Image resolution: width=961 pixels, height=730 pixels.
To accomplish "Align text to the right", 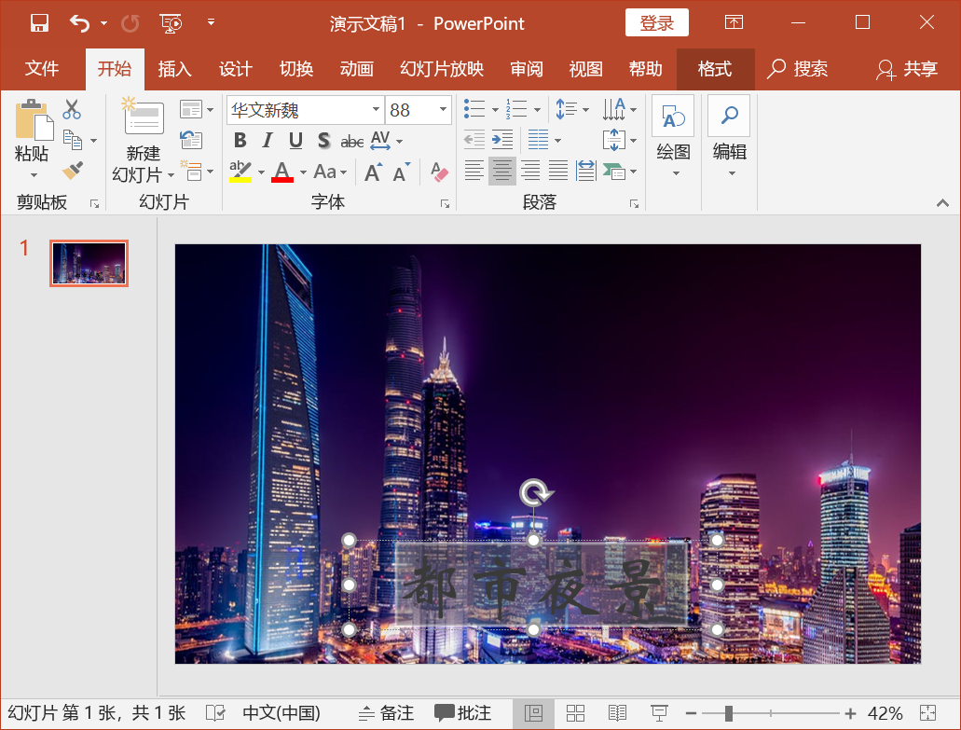I will (530, 171).
